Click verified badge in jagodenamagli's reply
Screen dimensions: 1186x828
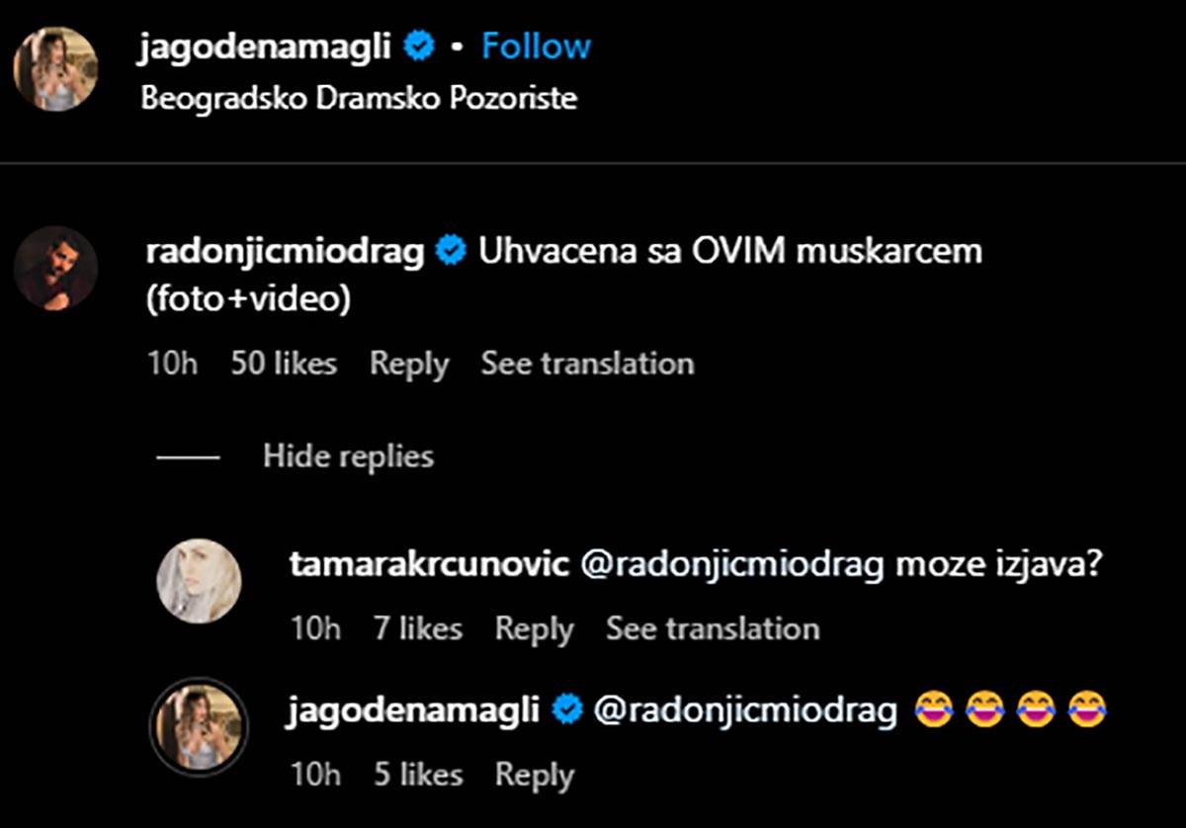pyautogui.click(x=566, y=709)
